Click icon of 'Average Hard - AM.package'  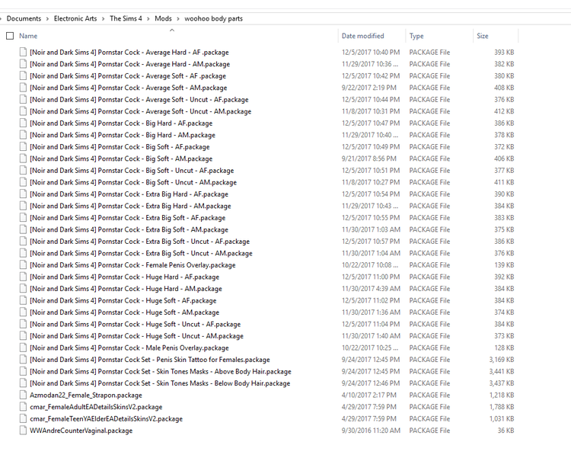pyautogui.click(x=24, y=64)
